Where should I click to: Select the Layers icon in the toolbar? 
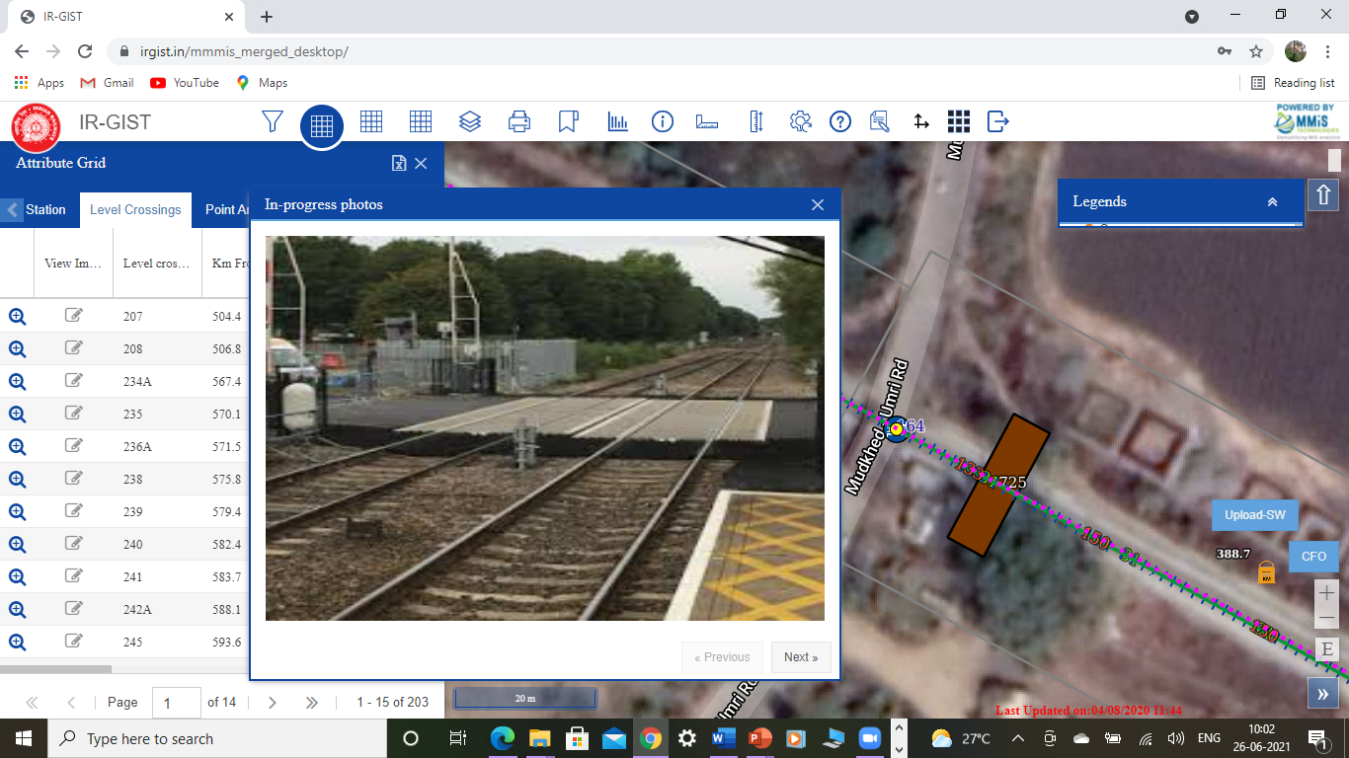click(x=470, y=121)
